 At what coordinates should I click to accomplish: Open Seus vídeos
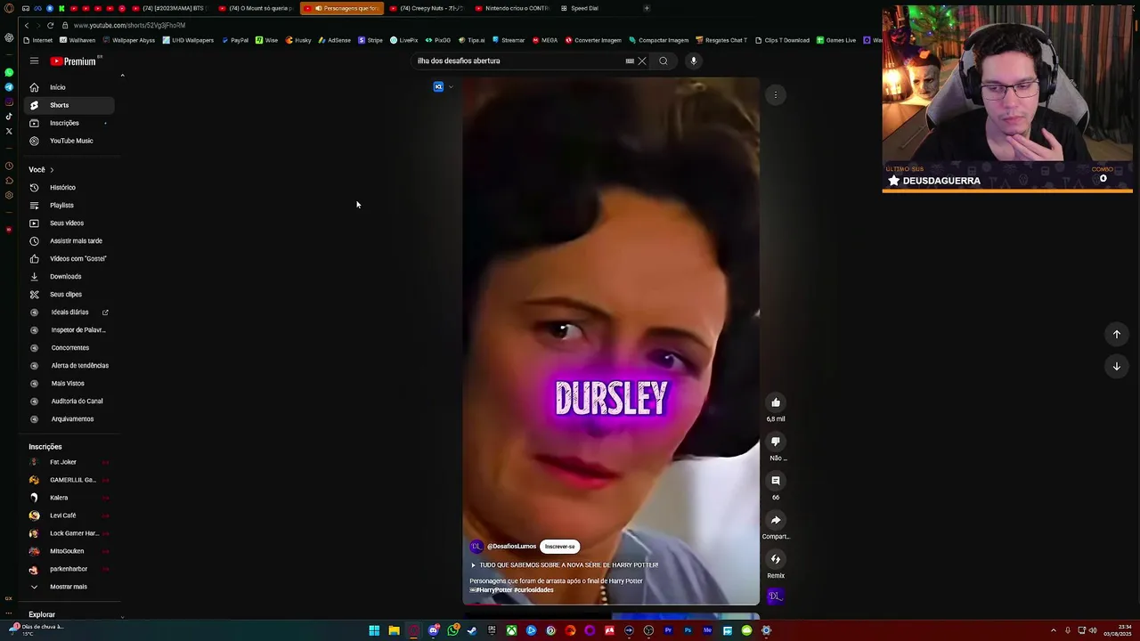pos(69,223)
